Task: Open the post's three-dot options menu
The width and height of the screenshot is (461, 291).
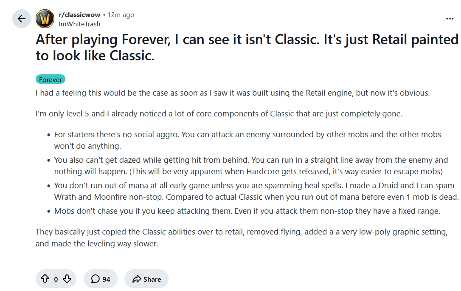Action: point(450,19)
